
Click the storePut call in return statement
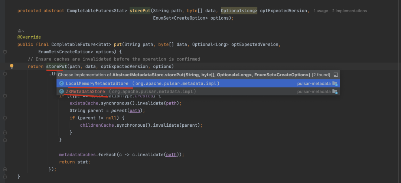[x=56, y=67]
